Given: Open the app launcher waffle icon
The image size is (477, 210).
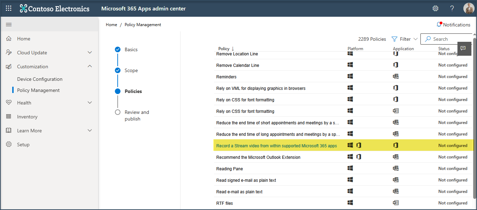Looking at the screenshot, I should 9,8.
